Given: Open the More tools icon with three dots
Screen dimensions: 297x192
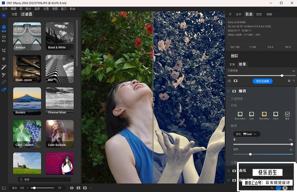Looking at the screenshot, I should click(x=4, y=38).
